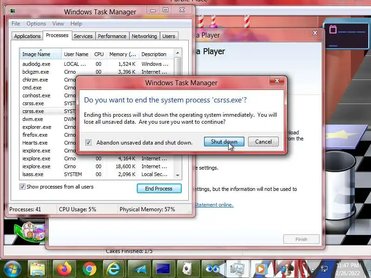Viewport: 371px width, 278px height.
Task: Sort by Image Name column header
Action: tap(40, 54)
